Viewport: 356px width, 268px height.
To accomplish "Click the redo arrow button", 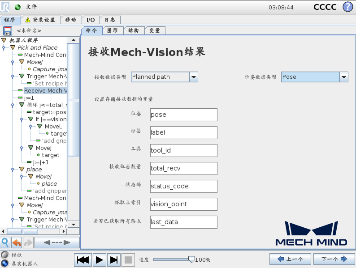I will point(28,242).
